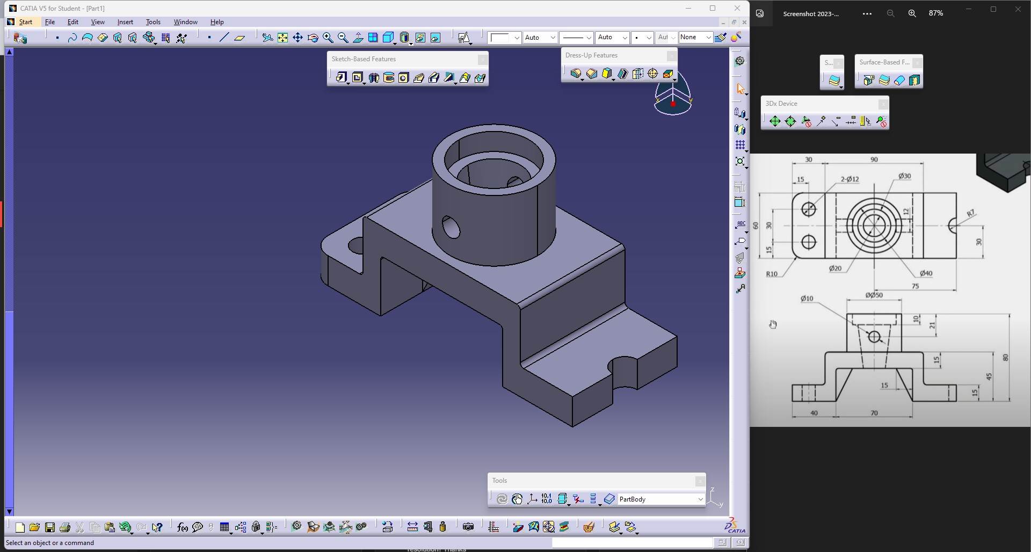The width and height of the screenshot is (1031, 552).
Task: Open the Help menu
Action: click(x=217, y=22)
